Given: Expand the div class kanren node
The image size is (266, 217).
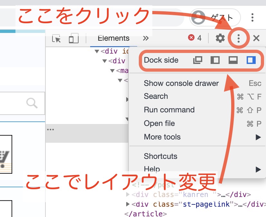Looking at the screenshot, I should pyautogui.click(x=128, y=194).
